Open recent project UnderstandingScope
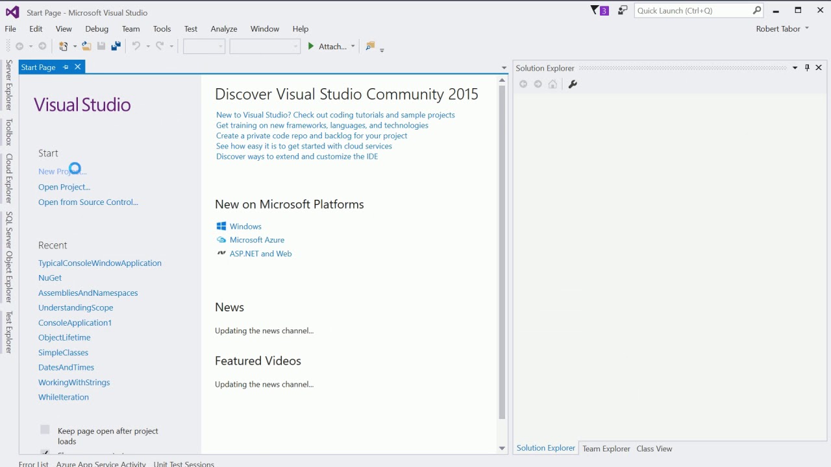This screenshot has height=467, width=831. (x=76, y=307)
